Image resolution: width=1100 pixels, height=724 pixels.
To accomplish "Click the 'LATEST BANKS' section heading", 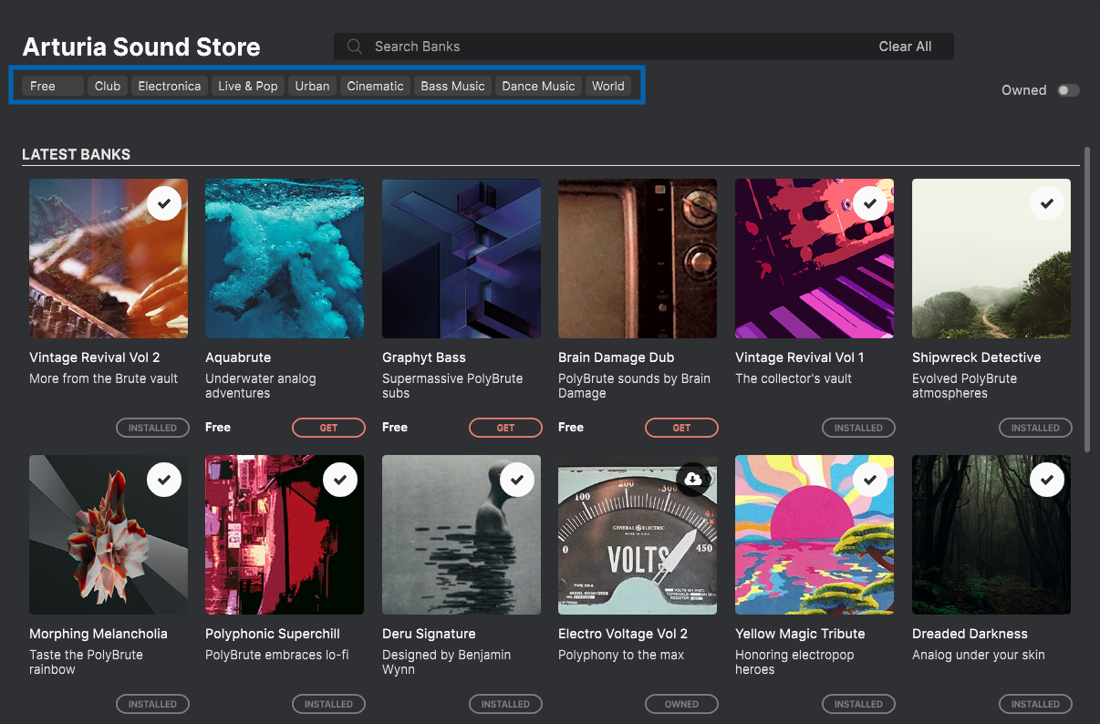I will click(76, 154).
